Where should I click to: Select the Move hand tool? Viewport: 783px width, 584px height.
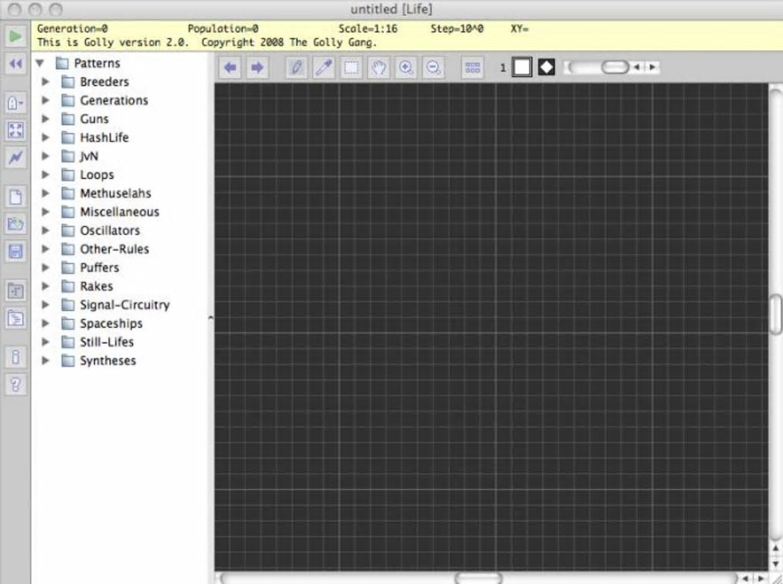point(378,68)
